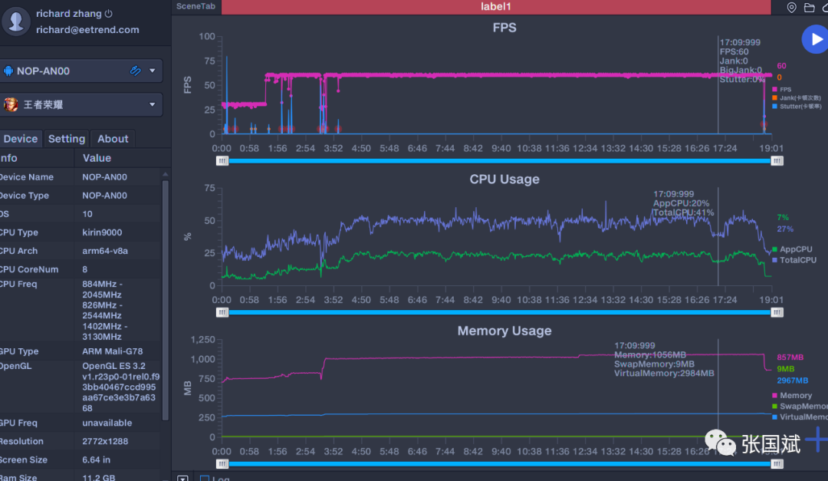The image size is (828, 481).
Task: Click the blue play record button
Action: (x=814, y=39)
